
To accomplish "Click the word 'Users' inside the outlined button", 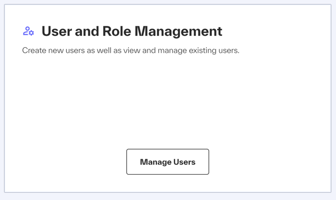I will coord(184,162).
